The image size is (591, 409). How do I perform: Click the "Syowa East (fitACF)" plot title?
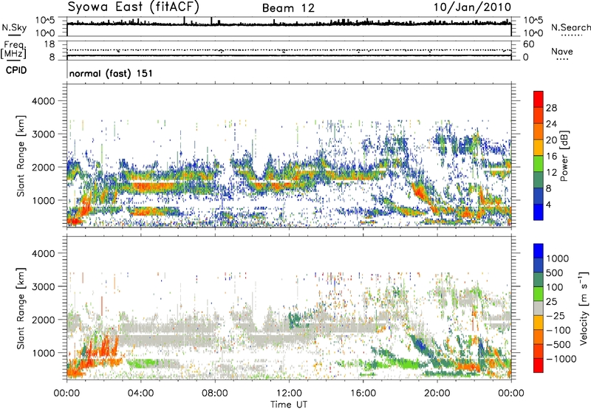133,7
